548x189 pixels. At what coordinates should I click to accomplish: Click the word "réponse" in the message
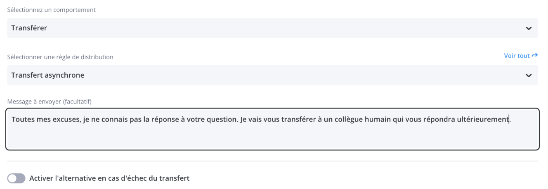tap(170, 120)
